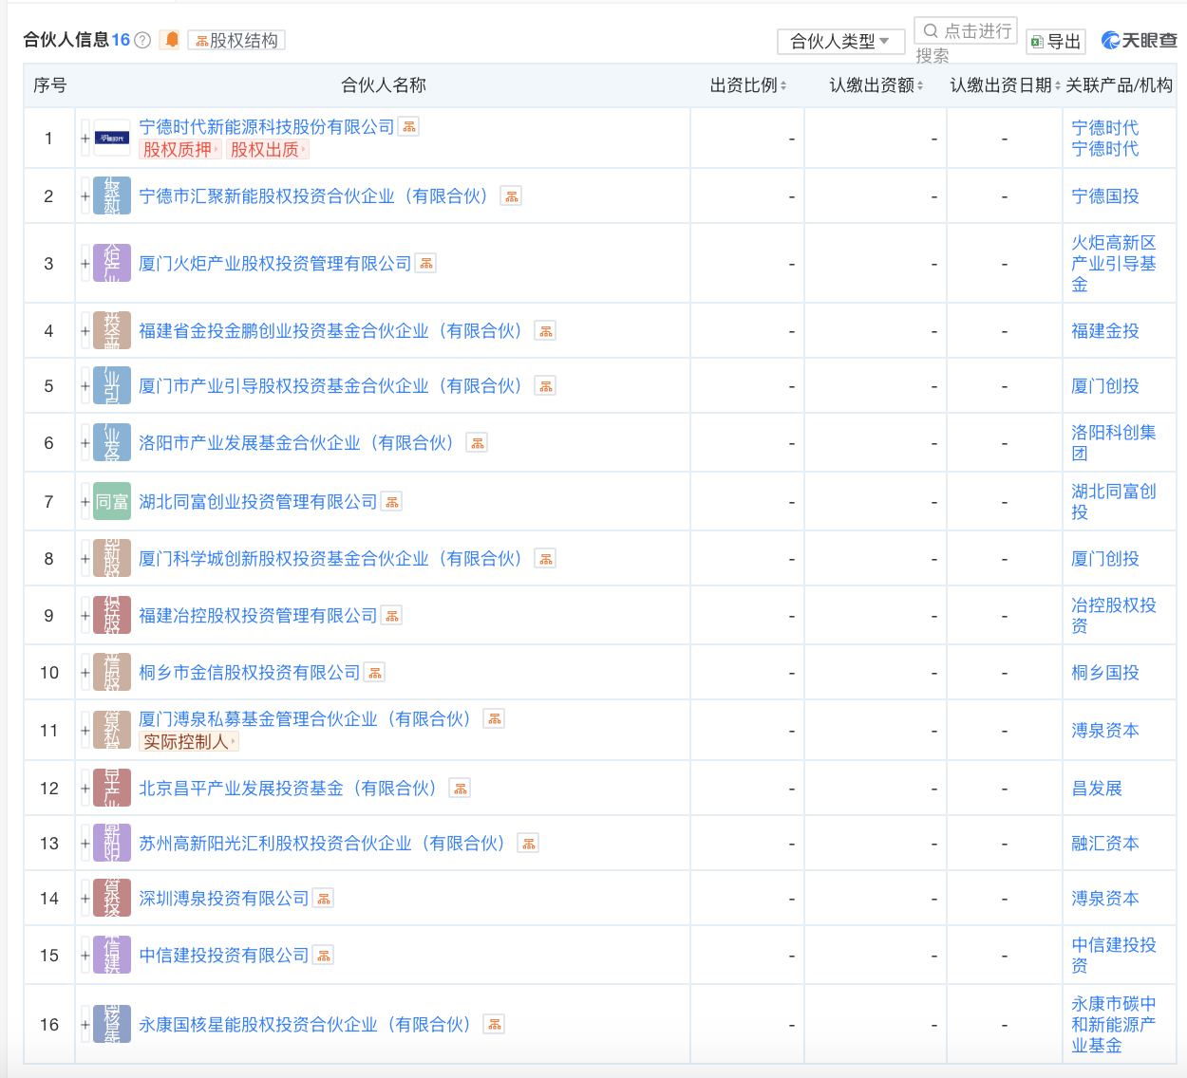1187x1078 pixels.
Task: Open related 昌发展 link
Action: (x=1097, y=789)
